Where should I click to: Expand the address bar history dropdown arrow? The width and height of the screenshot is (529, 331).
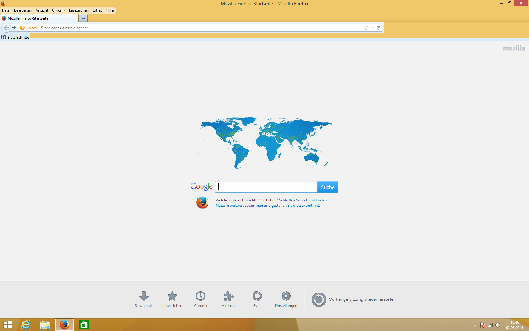click(373, 28)
